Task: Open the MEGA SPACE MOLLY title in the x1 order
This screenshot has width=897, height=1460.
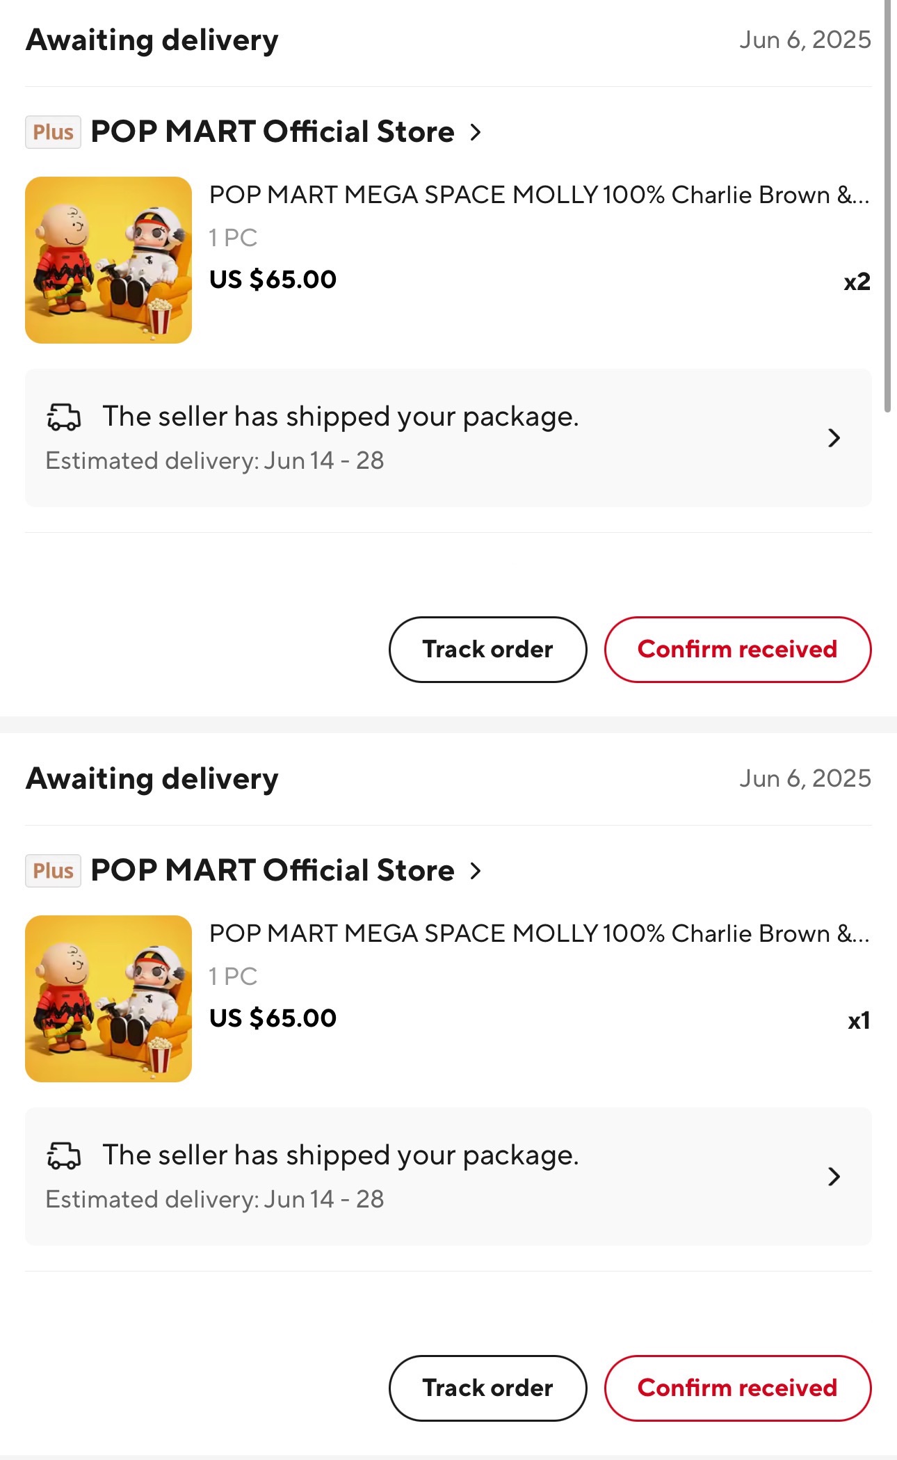Action: [x=539, y=934]
